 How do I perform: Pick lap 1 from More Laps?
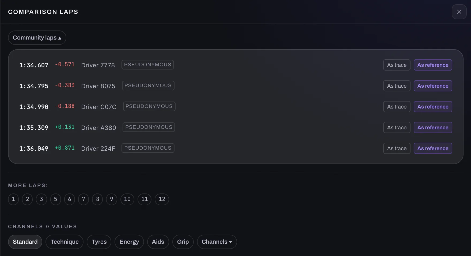pyautogui.click(x=13, y=199)
